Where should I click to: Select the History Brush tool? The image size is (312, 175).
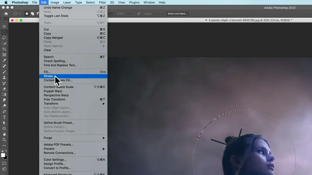(4, 83)
